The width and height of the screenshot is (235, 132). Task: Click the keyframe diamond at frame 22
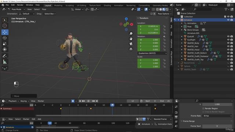click(155, 109)
